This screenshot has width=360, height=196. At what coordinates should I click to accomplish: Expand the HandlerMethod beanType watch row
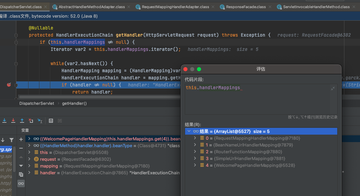[29, 145]
